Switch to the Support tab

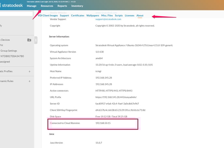point(64,15)
